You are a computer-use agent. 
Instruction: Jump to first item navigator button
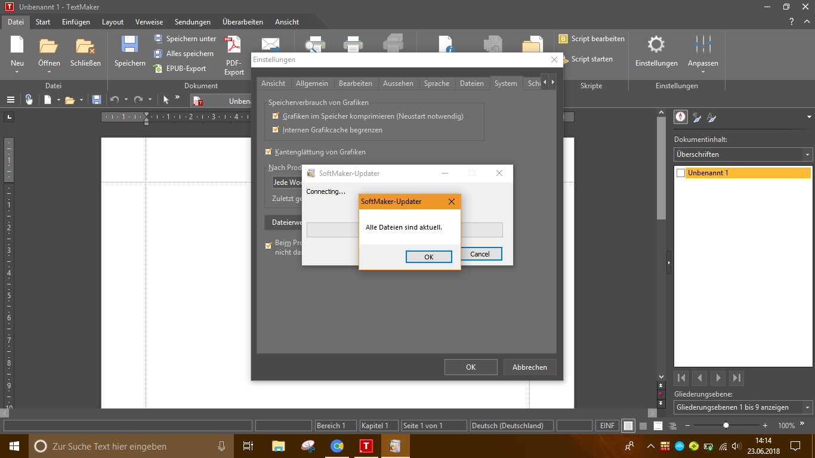click(x=681, y=377)
